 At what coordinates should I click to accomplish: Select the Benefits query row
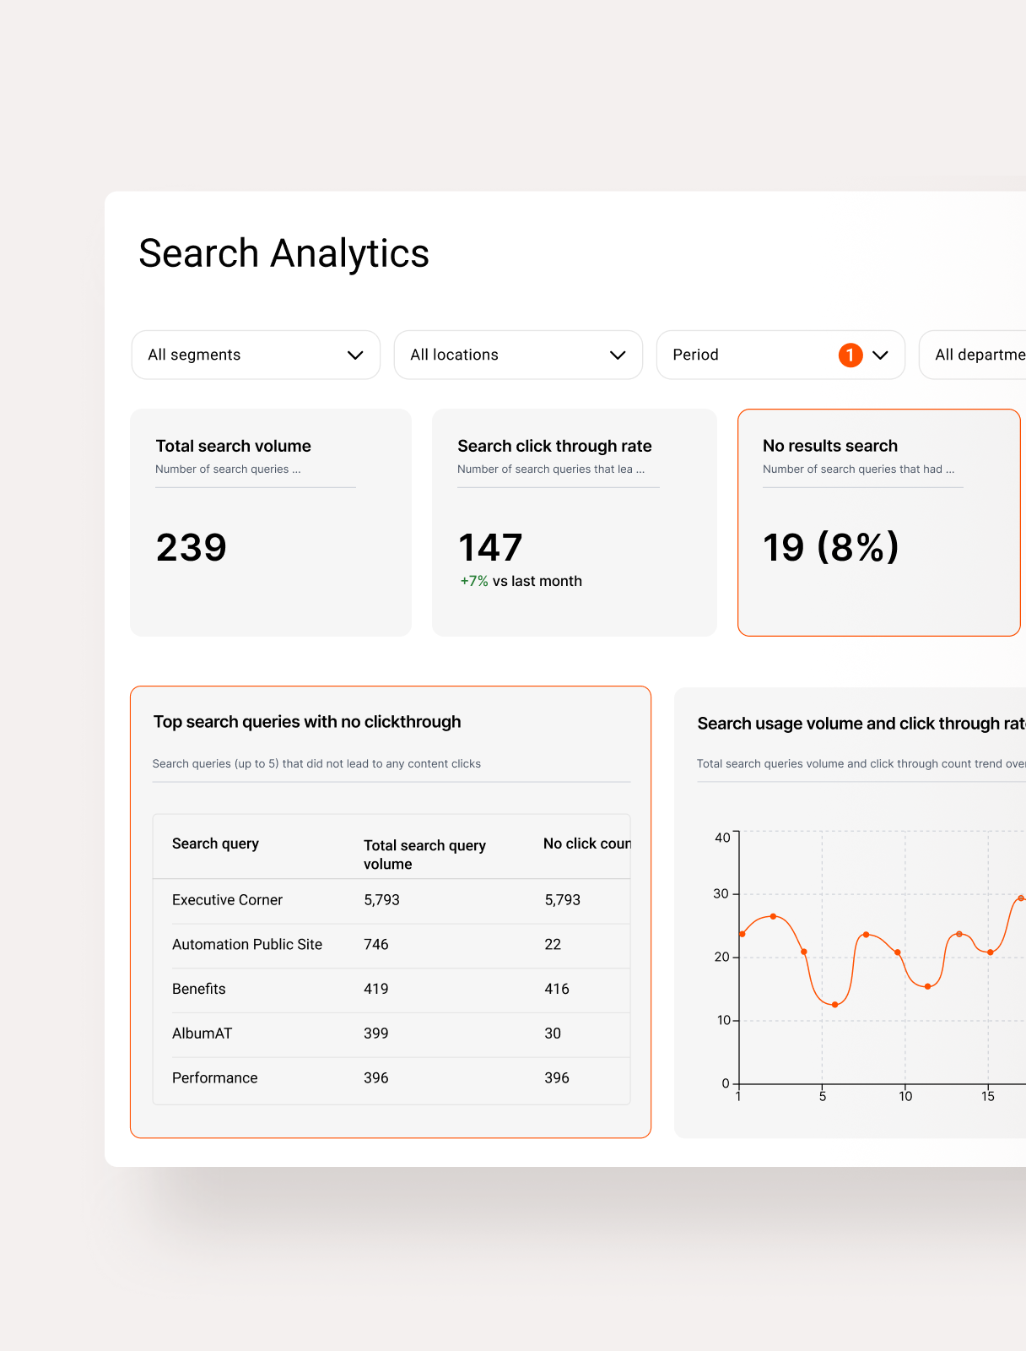[x=391, y=990]
